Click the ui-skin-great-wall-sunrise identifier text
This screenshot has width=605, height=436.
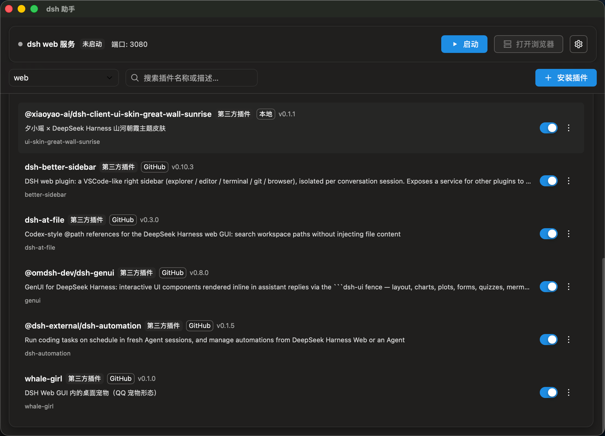62,142
